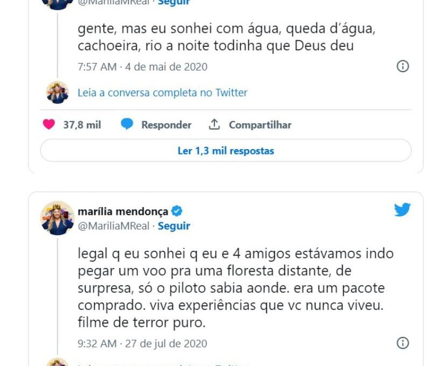Open 'Leia a conversa completa no Twitter' link
446x366 pixels.
tap(163, 93)
